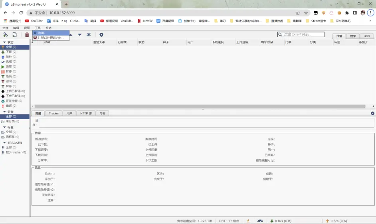
Task: Sort by the 选定大小 column header
Action: click(104, 42)
